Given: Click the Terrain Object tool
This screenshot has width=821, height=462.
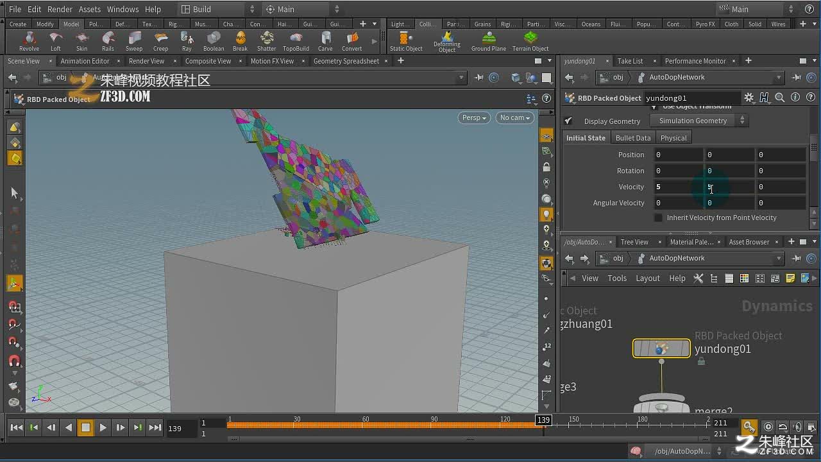Looking at the screenshot, I should [530, 41].
